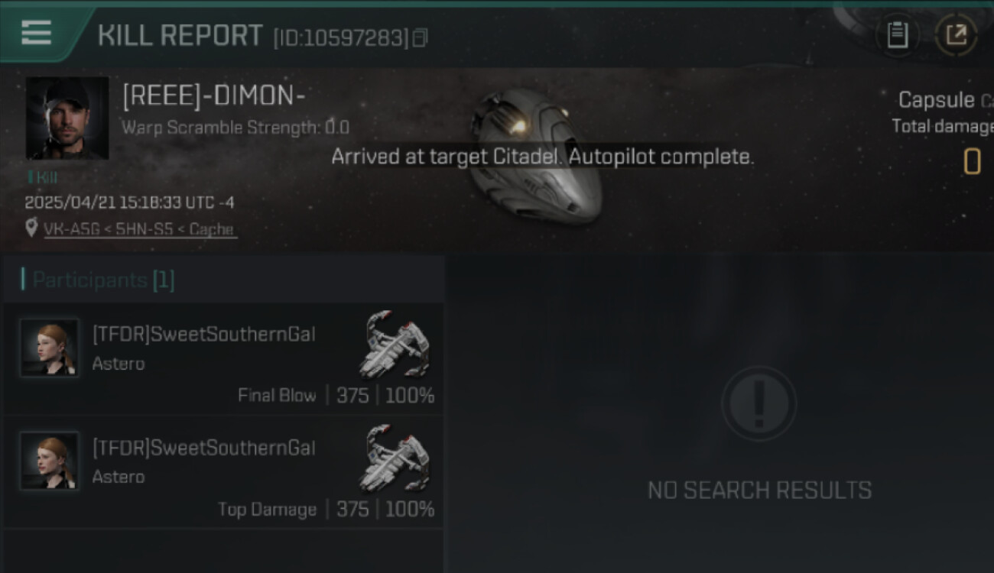Open -DIMON- pilot portrait
Screen dimensions: 994x573
[x=67, y=118]
